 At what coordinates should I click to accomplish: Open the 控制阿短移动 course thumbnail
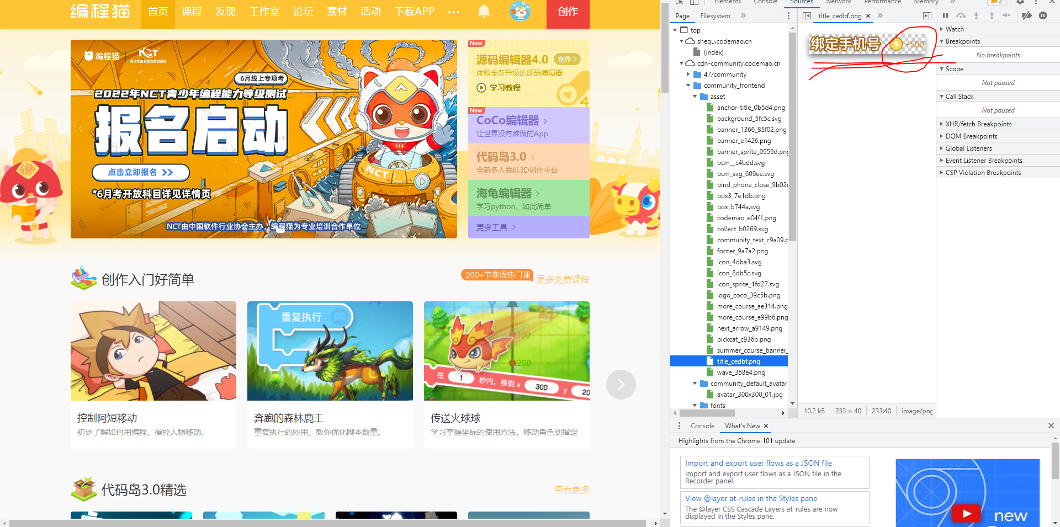tap(153, 351)
